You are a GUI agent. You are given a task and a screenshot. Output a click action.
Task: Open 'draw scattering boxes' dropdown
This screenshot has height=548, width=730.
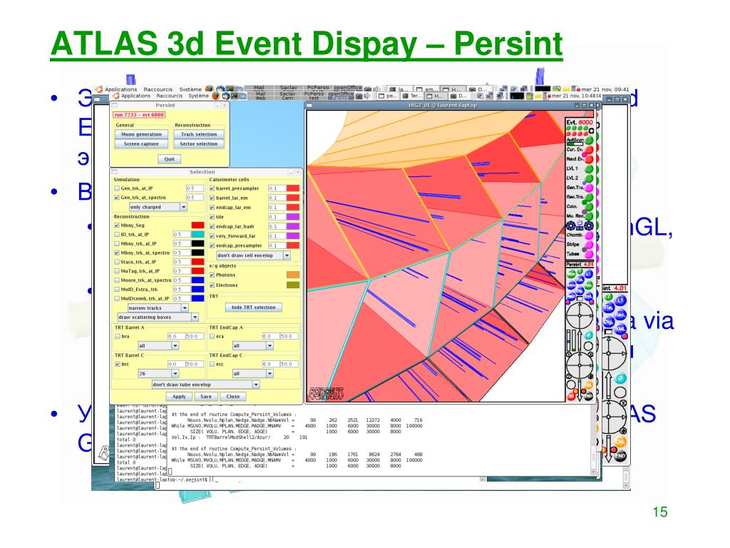pyautogui.click(x=158, y=318)
